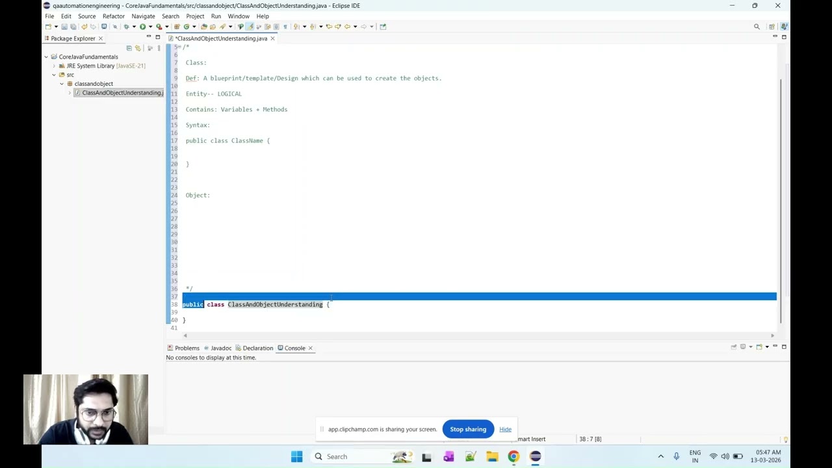Toggle microphone icon in system tray
Viewport: 832px width, 468px height.
click(x=676, y=456)
